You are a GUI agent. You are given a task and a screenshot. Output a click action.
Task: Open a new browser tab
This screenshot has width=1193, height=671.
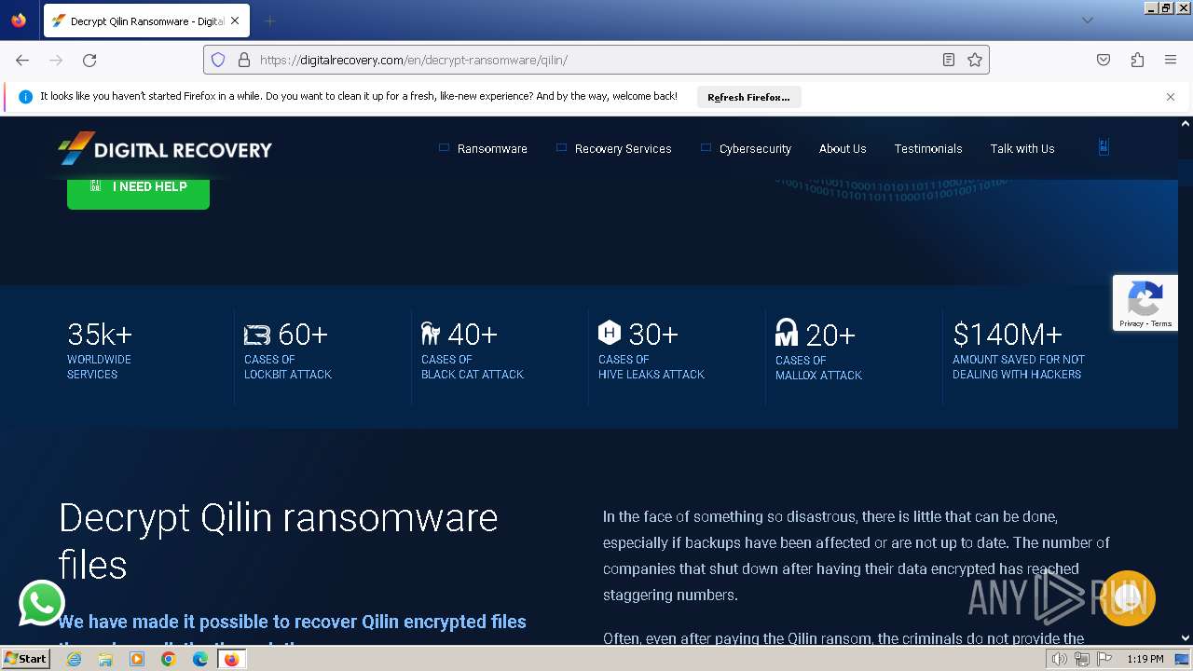(269, 21)
